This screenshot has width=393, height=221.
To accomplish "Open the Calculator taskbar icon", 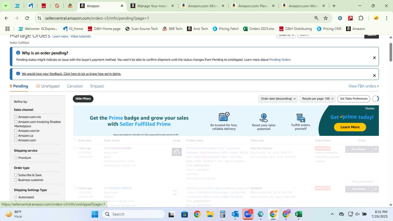I will click(222, 214).
